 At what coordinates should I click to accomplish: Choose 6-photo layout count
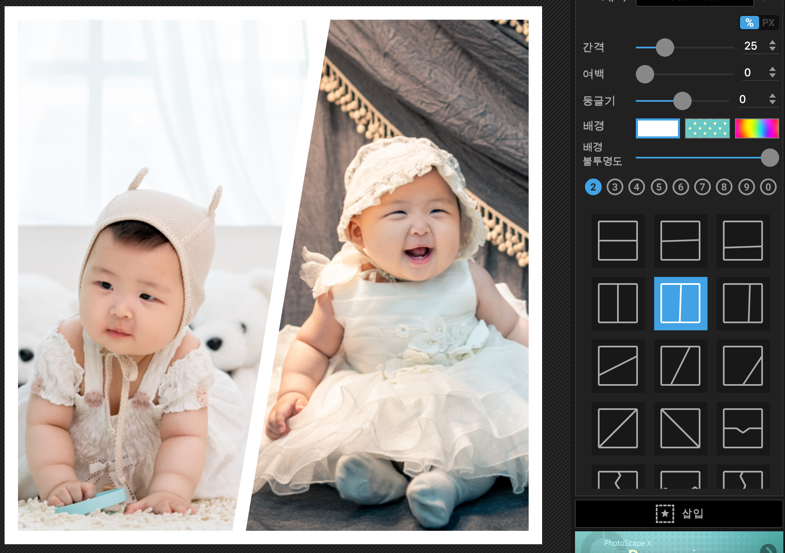[681, 187]
